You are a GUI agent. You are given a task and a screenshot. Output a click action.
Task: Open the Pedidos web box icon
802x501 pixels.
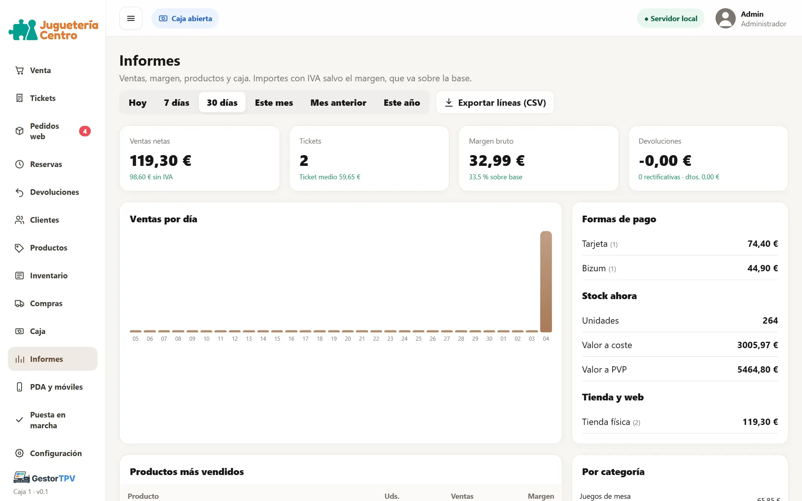tap(19, 131)
